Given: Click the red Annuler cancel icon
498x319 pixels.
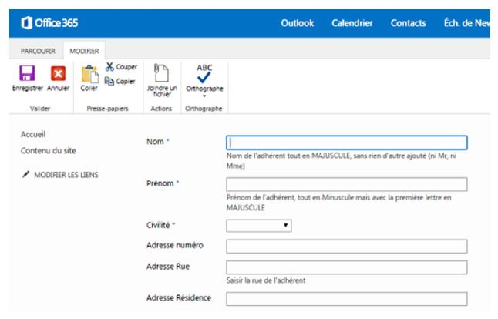Looking at the screenshot, I should click(x=58, y=73).
